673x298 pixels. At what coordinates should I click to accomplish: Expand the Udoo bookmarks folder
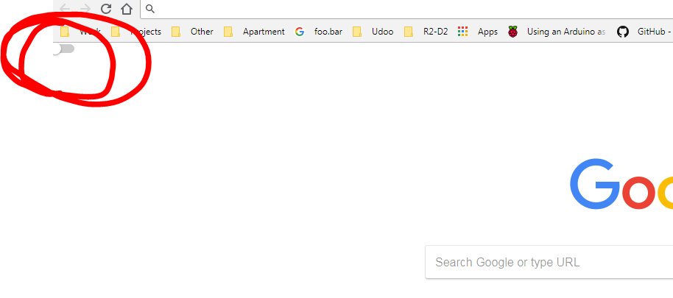(x=373, y=32)
